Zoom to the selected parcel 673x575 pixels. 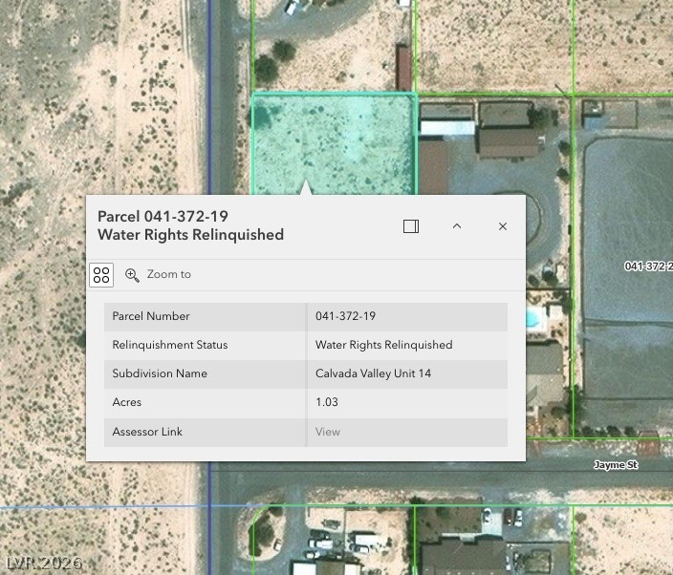point(159,275)
